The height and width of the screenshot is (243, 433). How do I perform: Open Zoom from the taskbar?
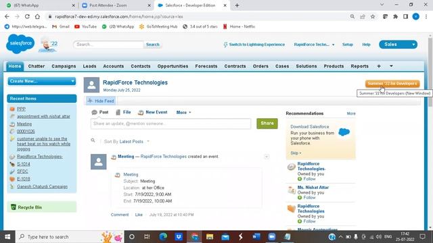272,237
